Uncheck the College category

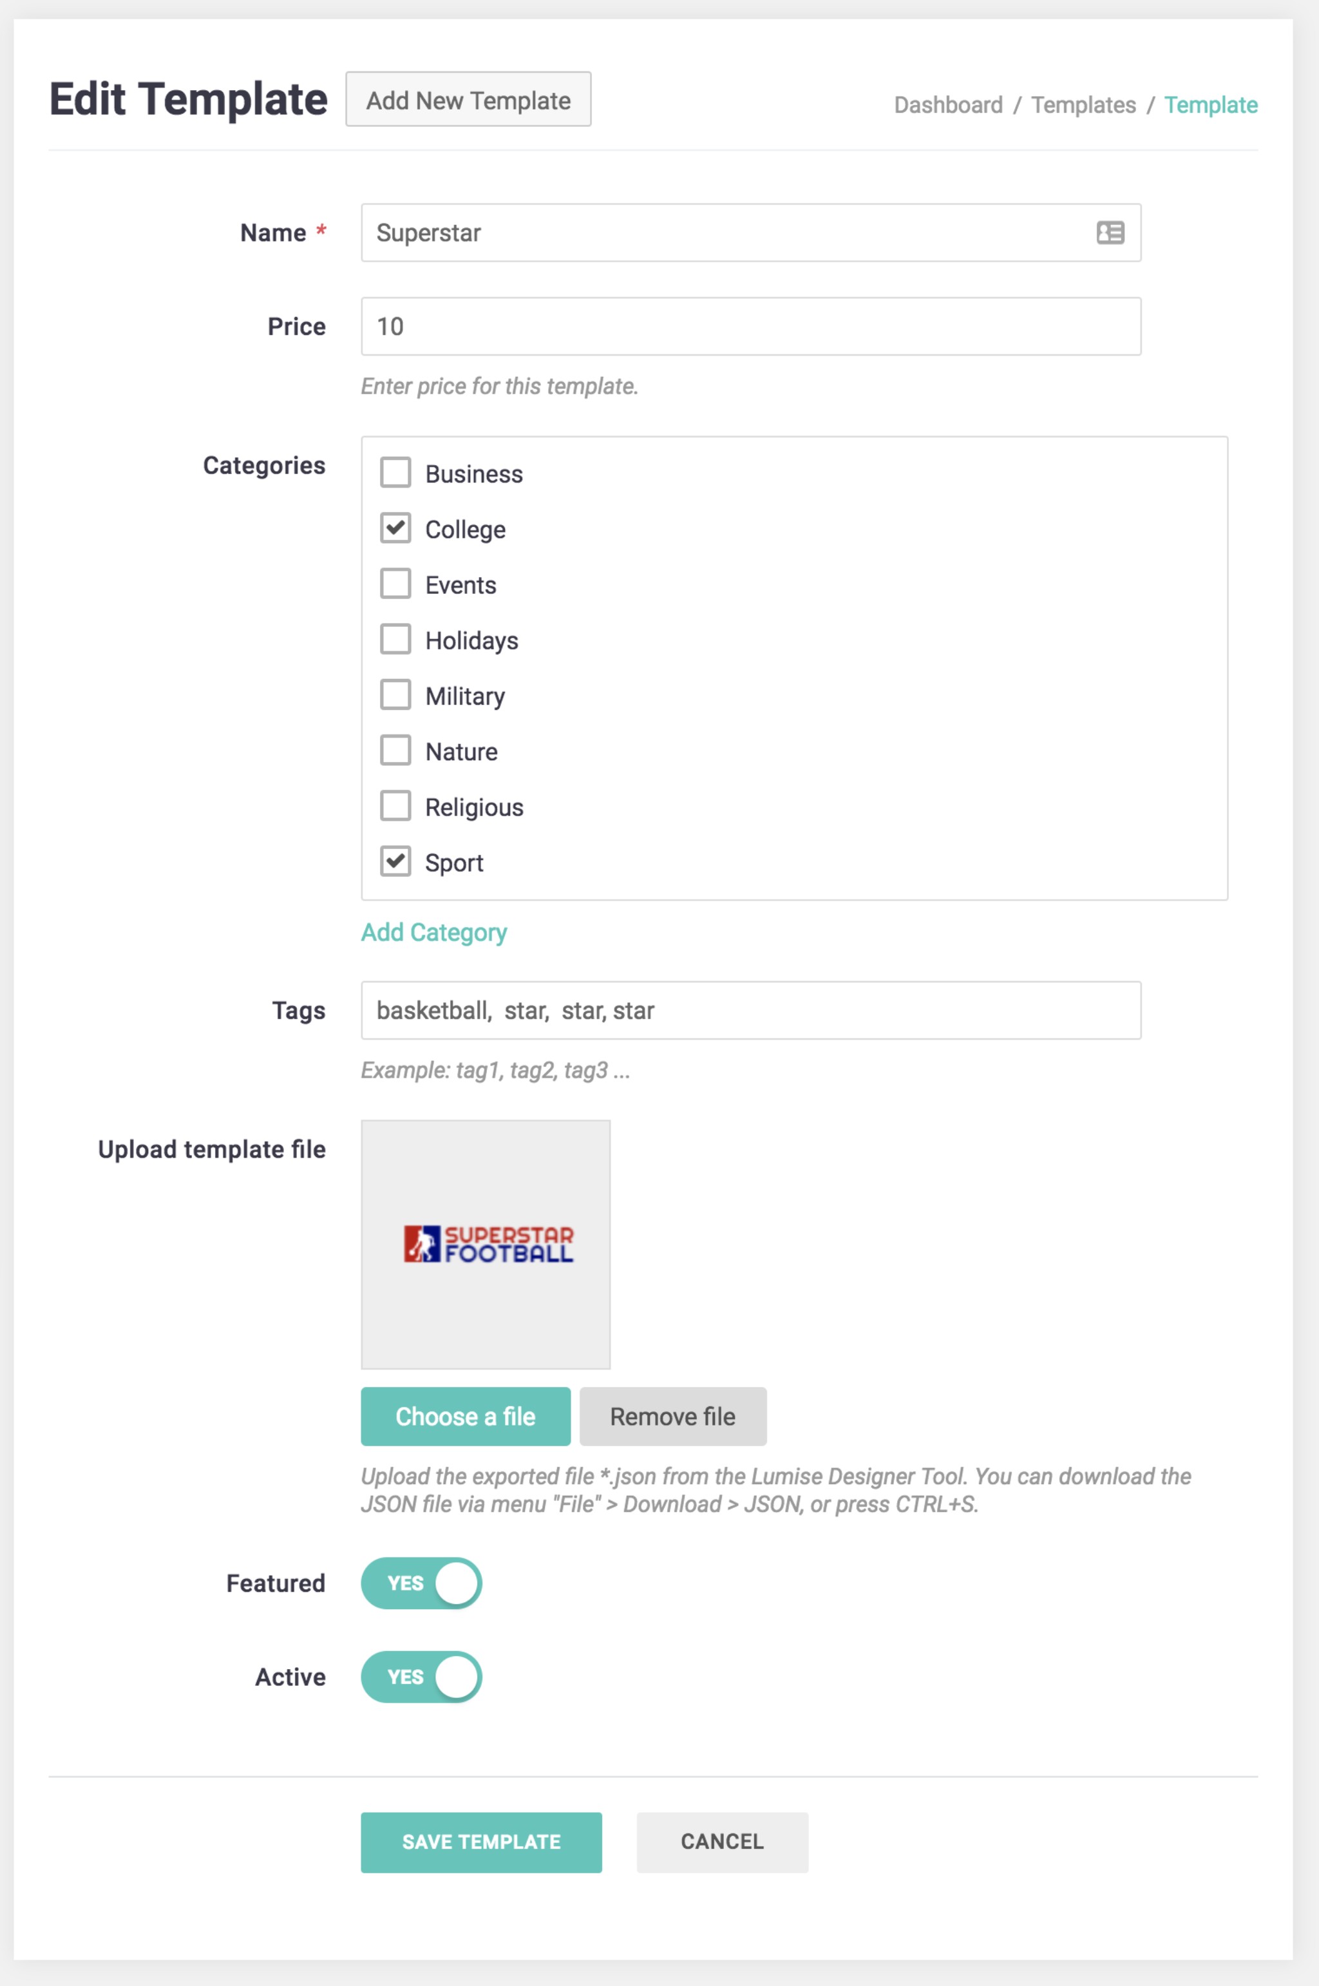[395, 528]
